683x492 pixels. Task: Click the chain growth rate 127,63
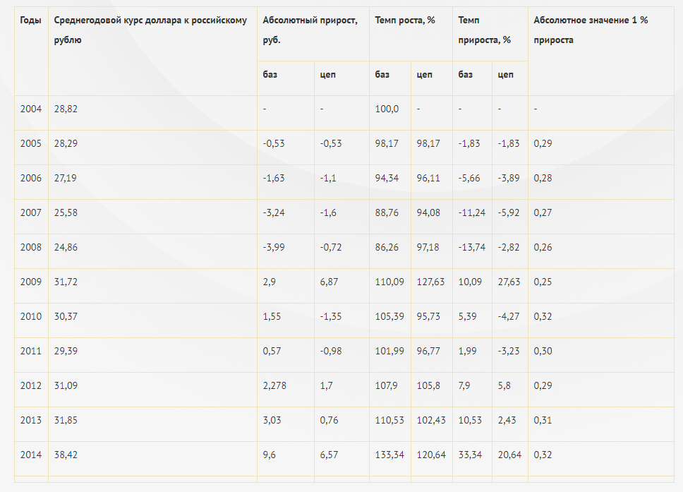tap(430, 282)
